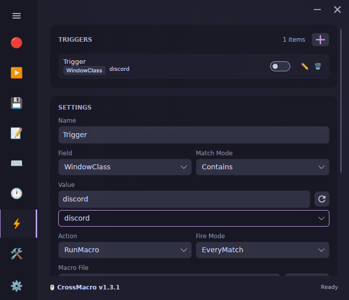Minimize the CrossMacro window
Screen dimensions: 349x300
click(x=317, y=10)
